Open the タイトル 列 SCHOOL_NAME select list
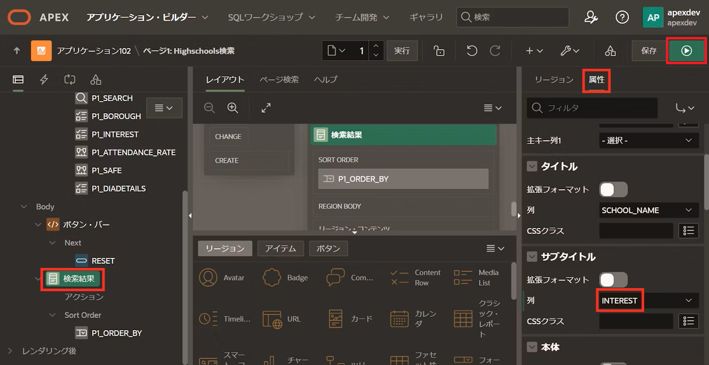 click(649, 210)
